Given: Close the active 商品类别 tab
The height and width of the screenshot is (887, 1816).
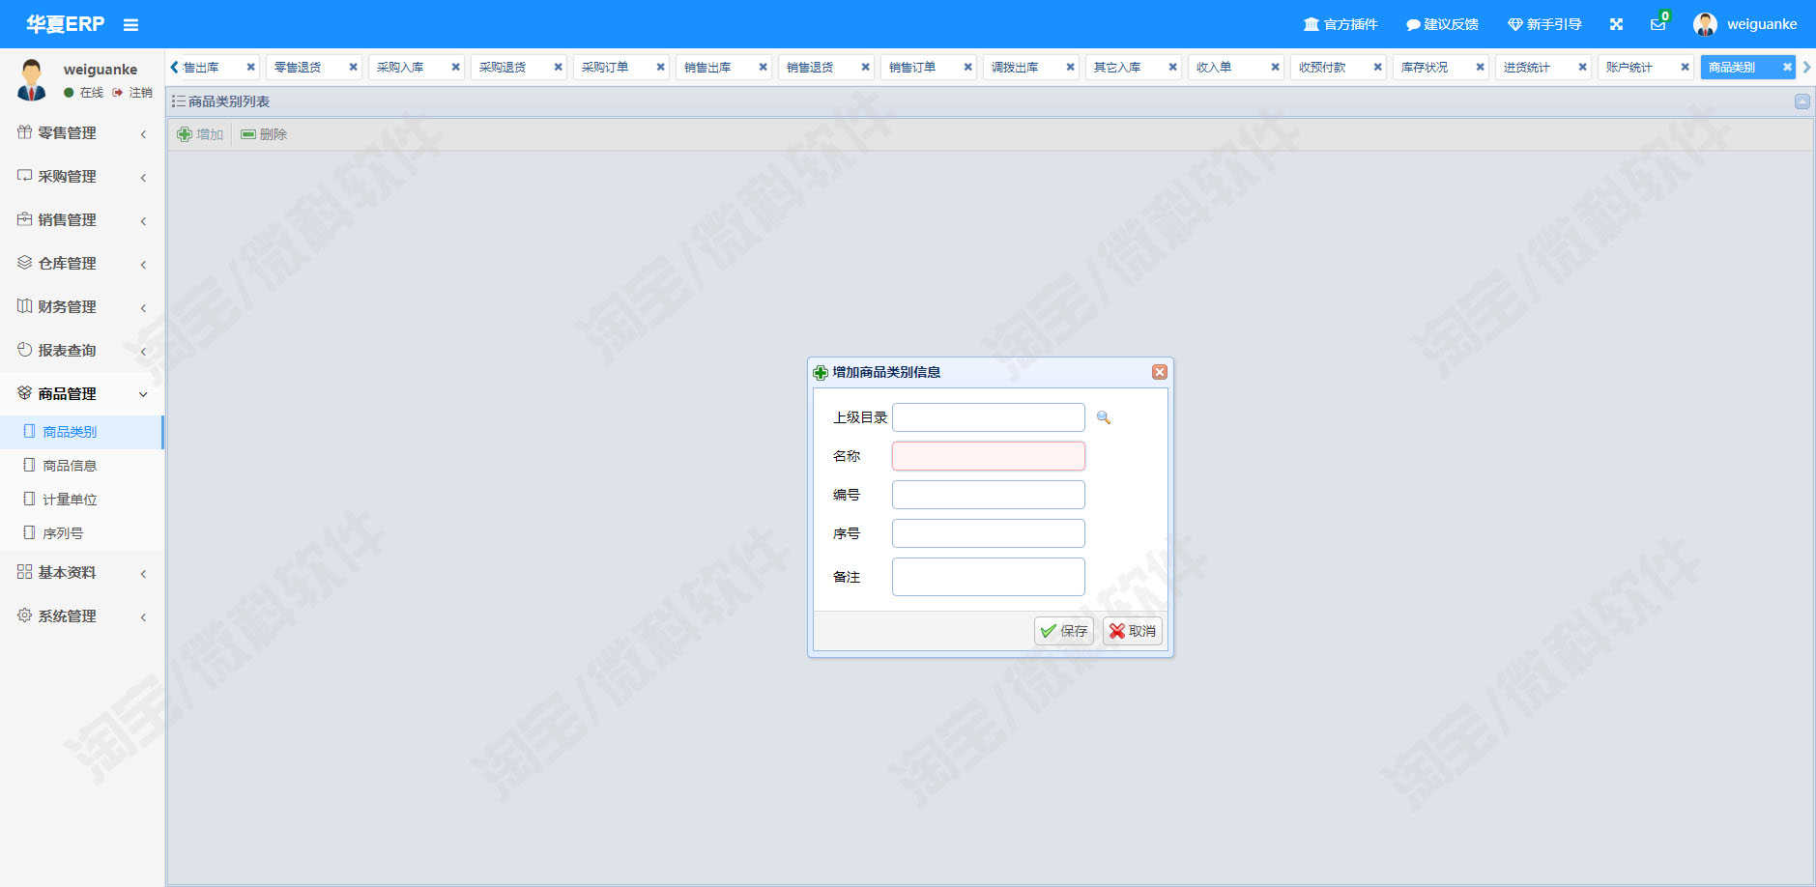Looking at the screenshot, I should 1787,68.
